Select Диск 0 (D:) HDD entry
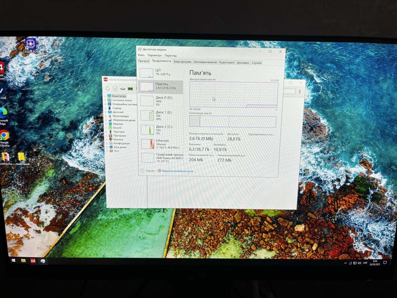Screen dimensions: 397x298 tap(160, 100)
